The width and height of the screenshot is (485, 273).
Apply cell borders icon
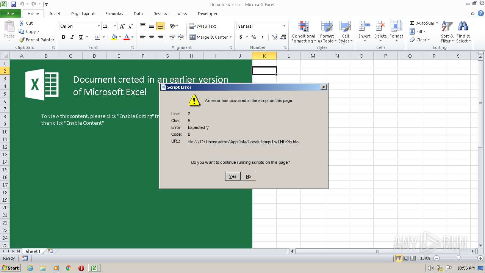pos(97,37)
